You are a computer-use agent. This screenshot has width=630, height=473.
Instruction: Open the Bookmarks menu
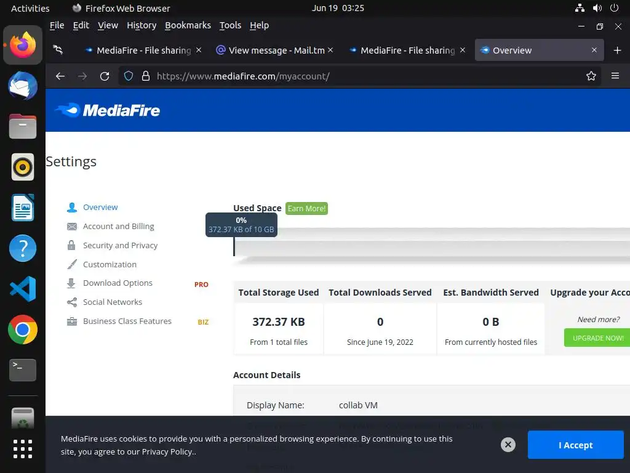(x=188, y=25)
